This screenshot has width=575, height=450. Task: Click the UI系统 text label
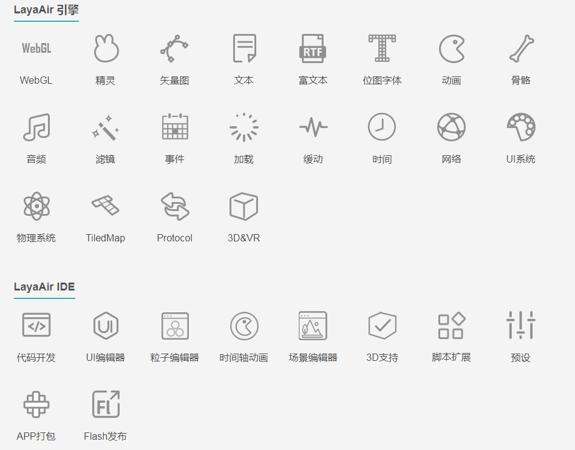tap(521, 160)
